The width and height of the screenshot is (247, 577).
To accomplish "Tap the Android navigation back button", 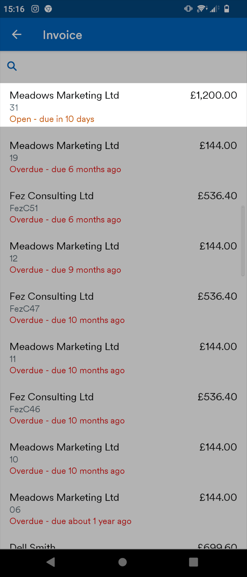I will pos(50,562).
